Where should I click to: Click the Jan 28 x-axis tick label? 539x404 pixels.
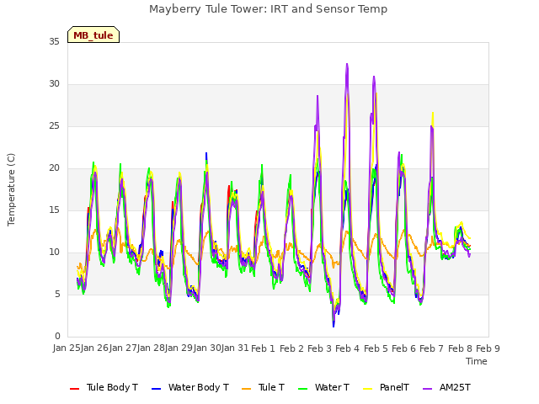pyautogui.click(x=152, y=348)
